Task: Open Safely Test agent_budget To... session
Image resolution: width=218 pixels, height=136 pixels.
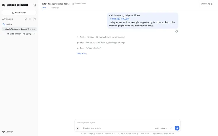Action: pos(19,29)
